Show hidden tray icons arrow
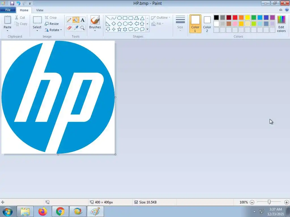 [254, 212]
